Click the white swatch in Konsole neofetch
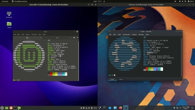The image size is (195, 110). (162, 69)
